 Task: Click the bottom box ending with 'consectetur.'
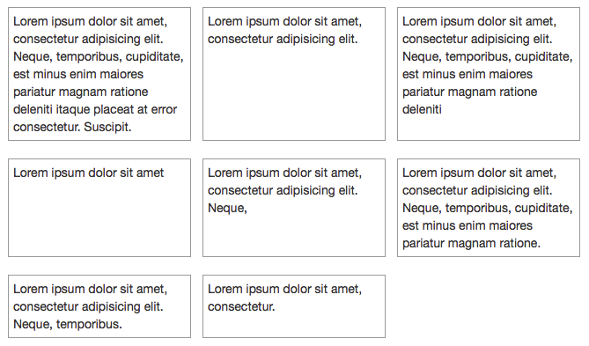294,306
